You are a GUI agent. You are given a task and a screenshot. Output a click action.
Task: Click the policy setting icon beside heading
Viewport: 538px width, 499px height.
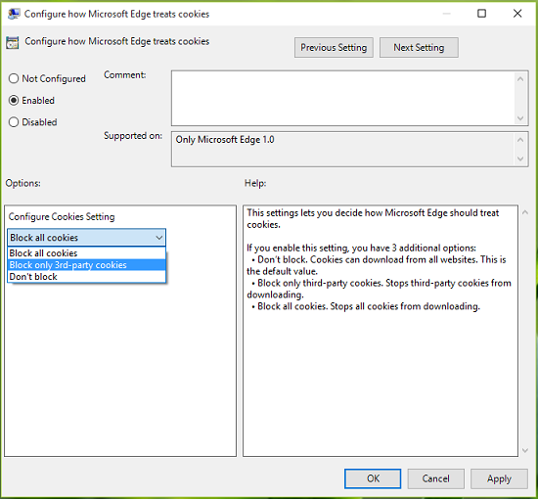click(13, 43)
